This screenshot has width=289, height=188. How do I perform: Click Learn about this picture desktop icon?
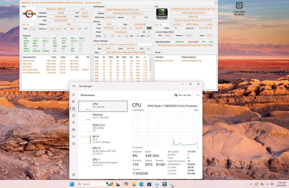[239, 8]
